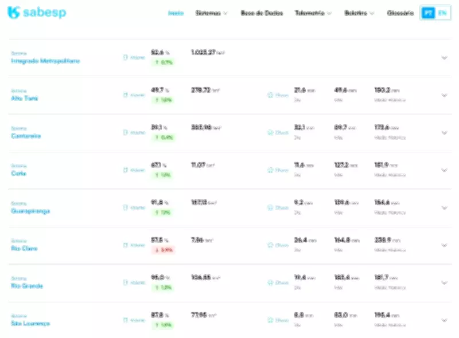The image size is (459, 338).
Task: Click the Chuva rain icon for Guarapiranga
Action: coord(270,207)
